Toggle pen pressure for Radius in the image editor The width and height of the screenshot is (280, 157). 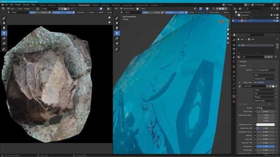click(x=49, y=13)
